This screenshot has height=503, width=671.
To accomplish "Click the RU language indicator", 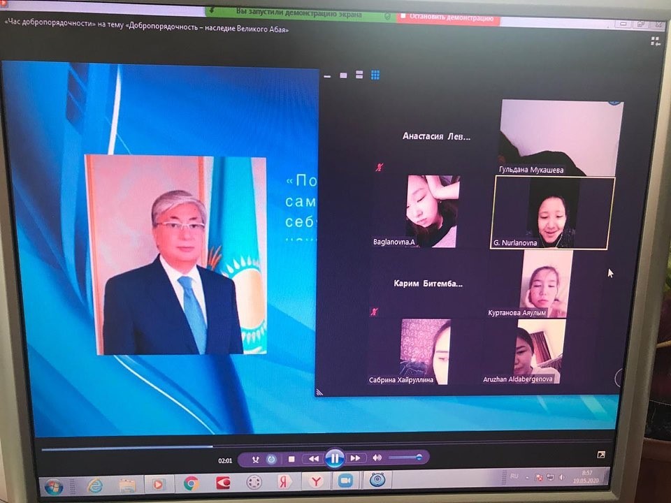I will 514,476.
